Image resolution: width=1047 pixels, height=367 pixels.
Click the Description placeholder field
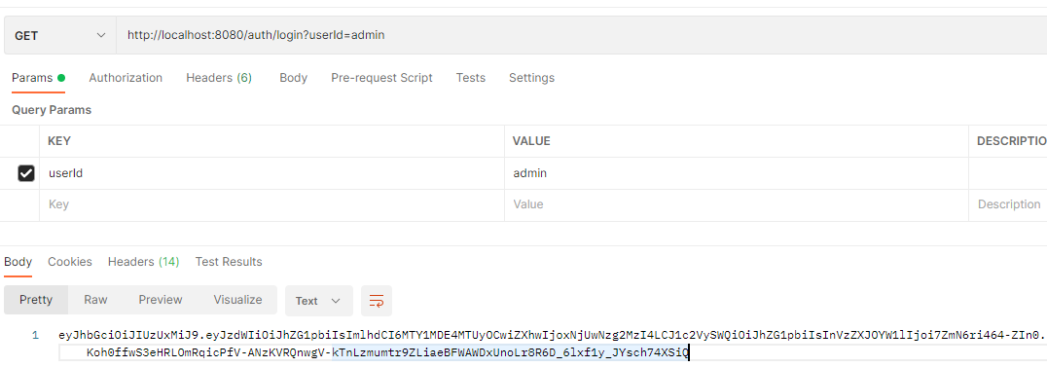(1008, 204)
